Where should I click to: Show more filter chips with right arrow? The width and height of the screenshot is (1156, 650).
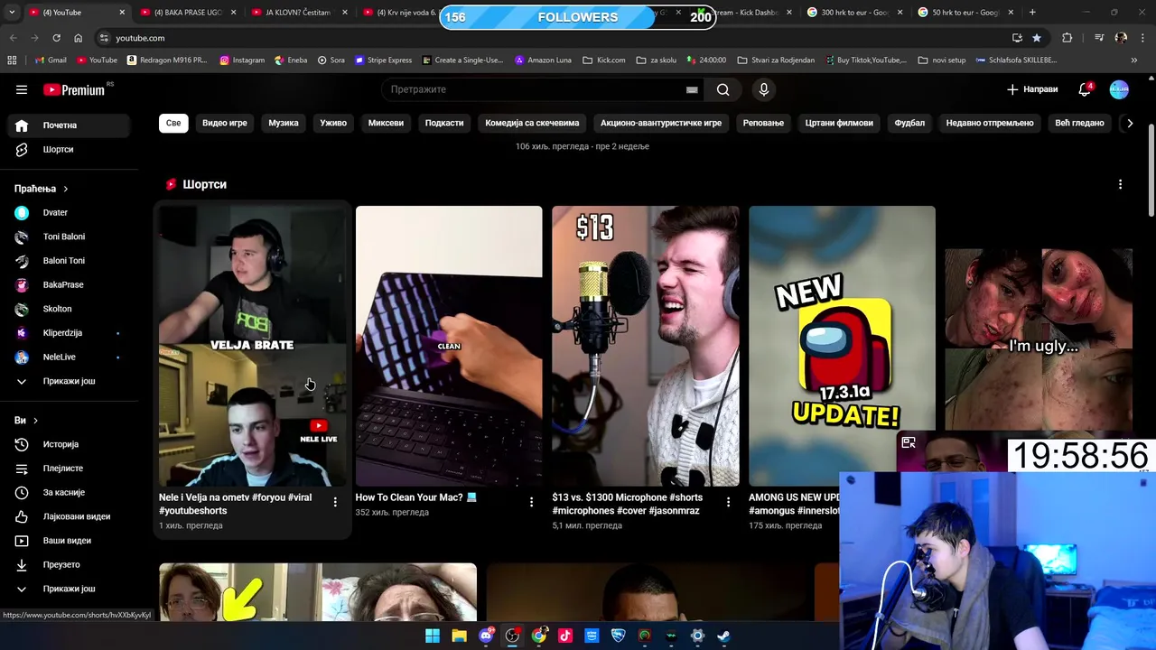point(1130,123)
